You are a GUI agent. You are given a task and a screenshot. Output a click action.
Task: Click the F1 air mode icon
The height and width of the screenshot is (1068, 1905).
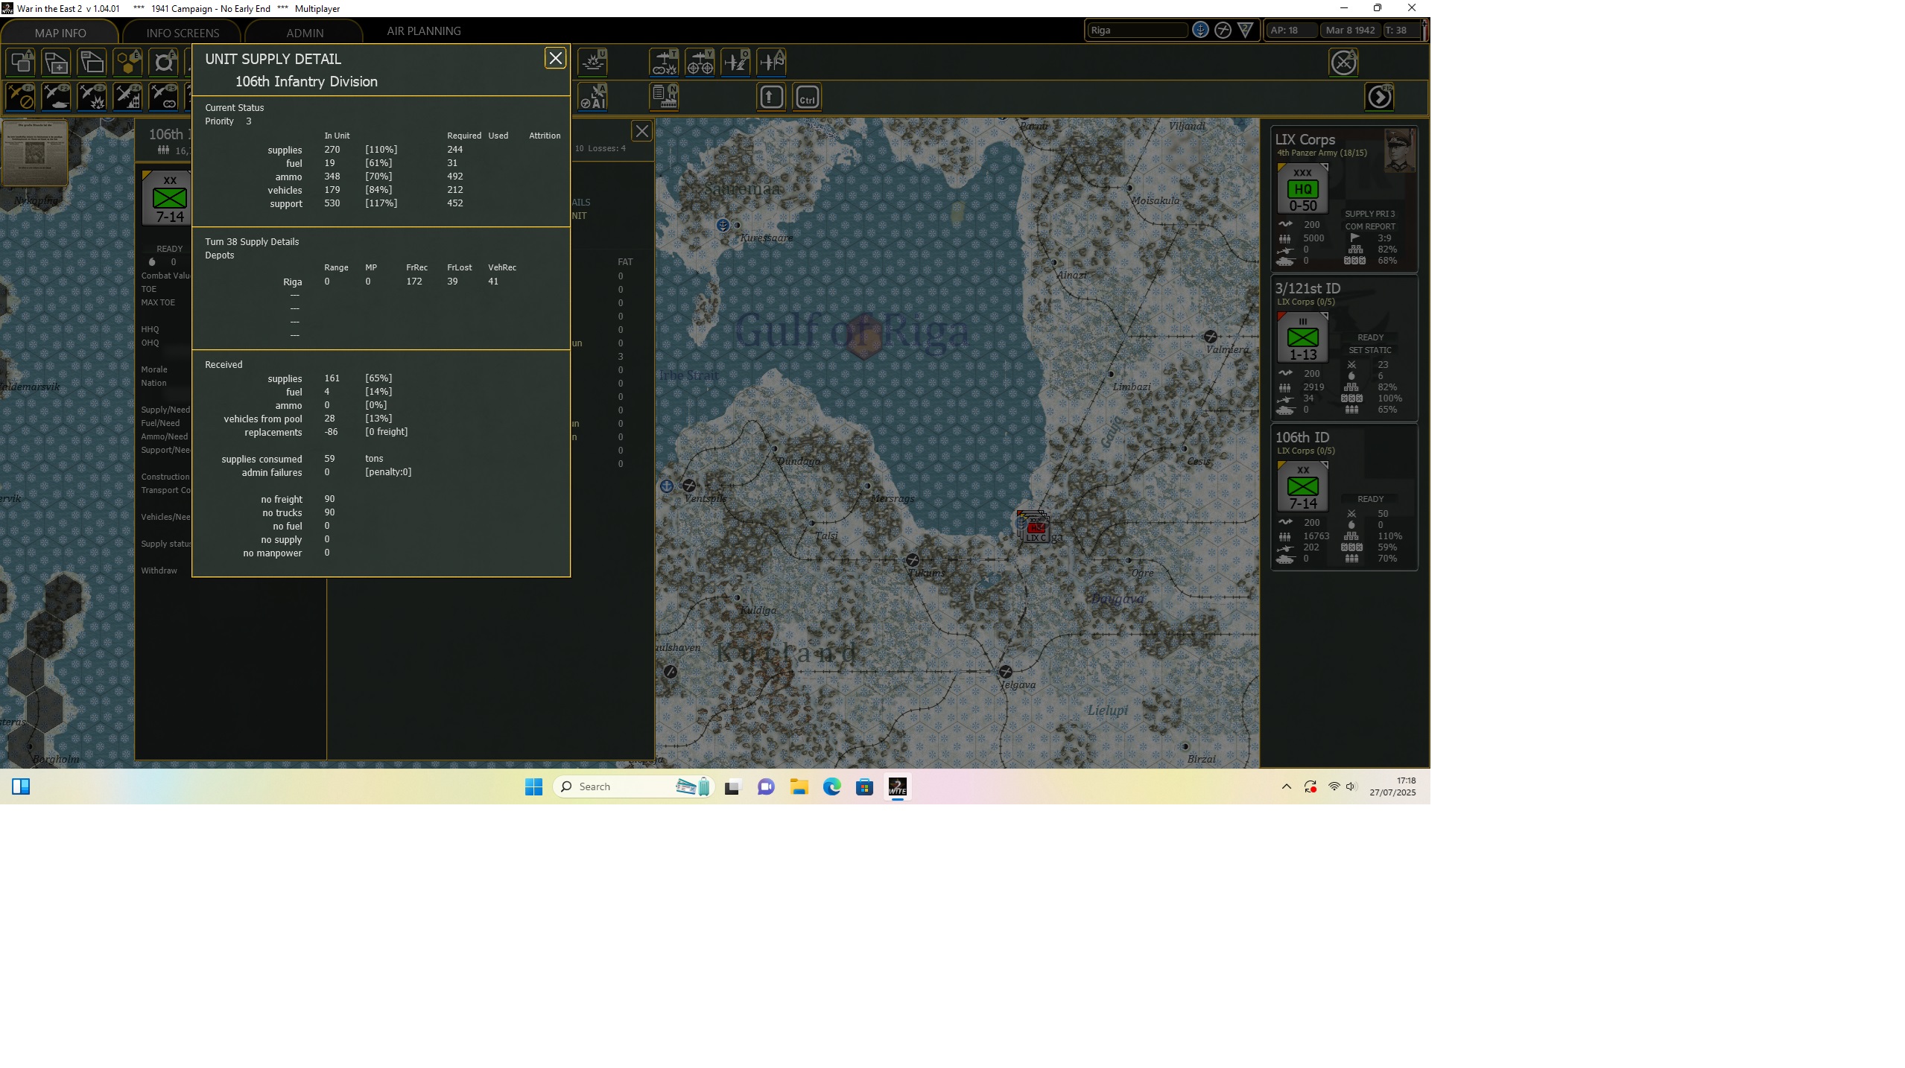[x=20, y=97]
